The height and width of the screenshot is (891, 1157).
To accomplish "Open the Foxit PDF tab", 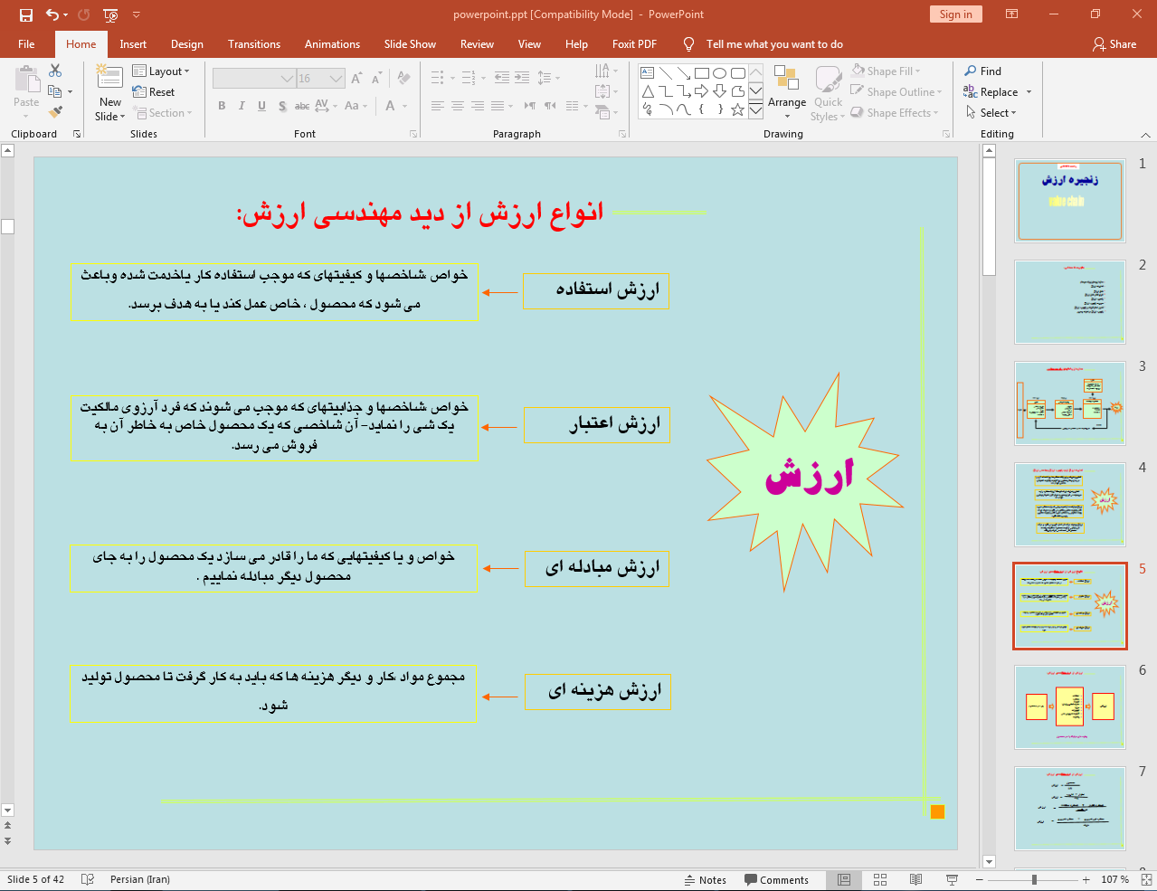I will [634, 43].
